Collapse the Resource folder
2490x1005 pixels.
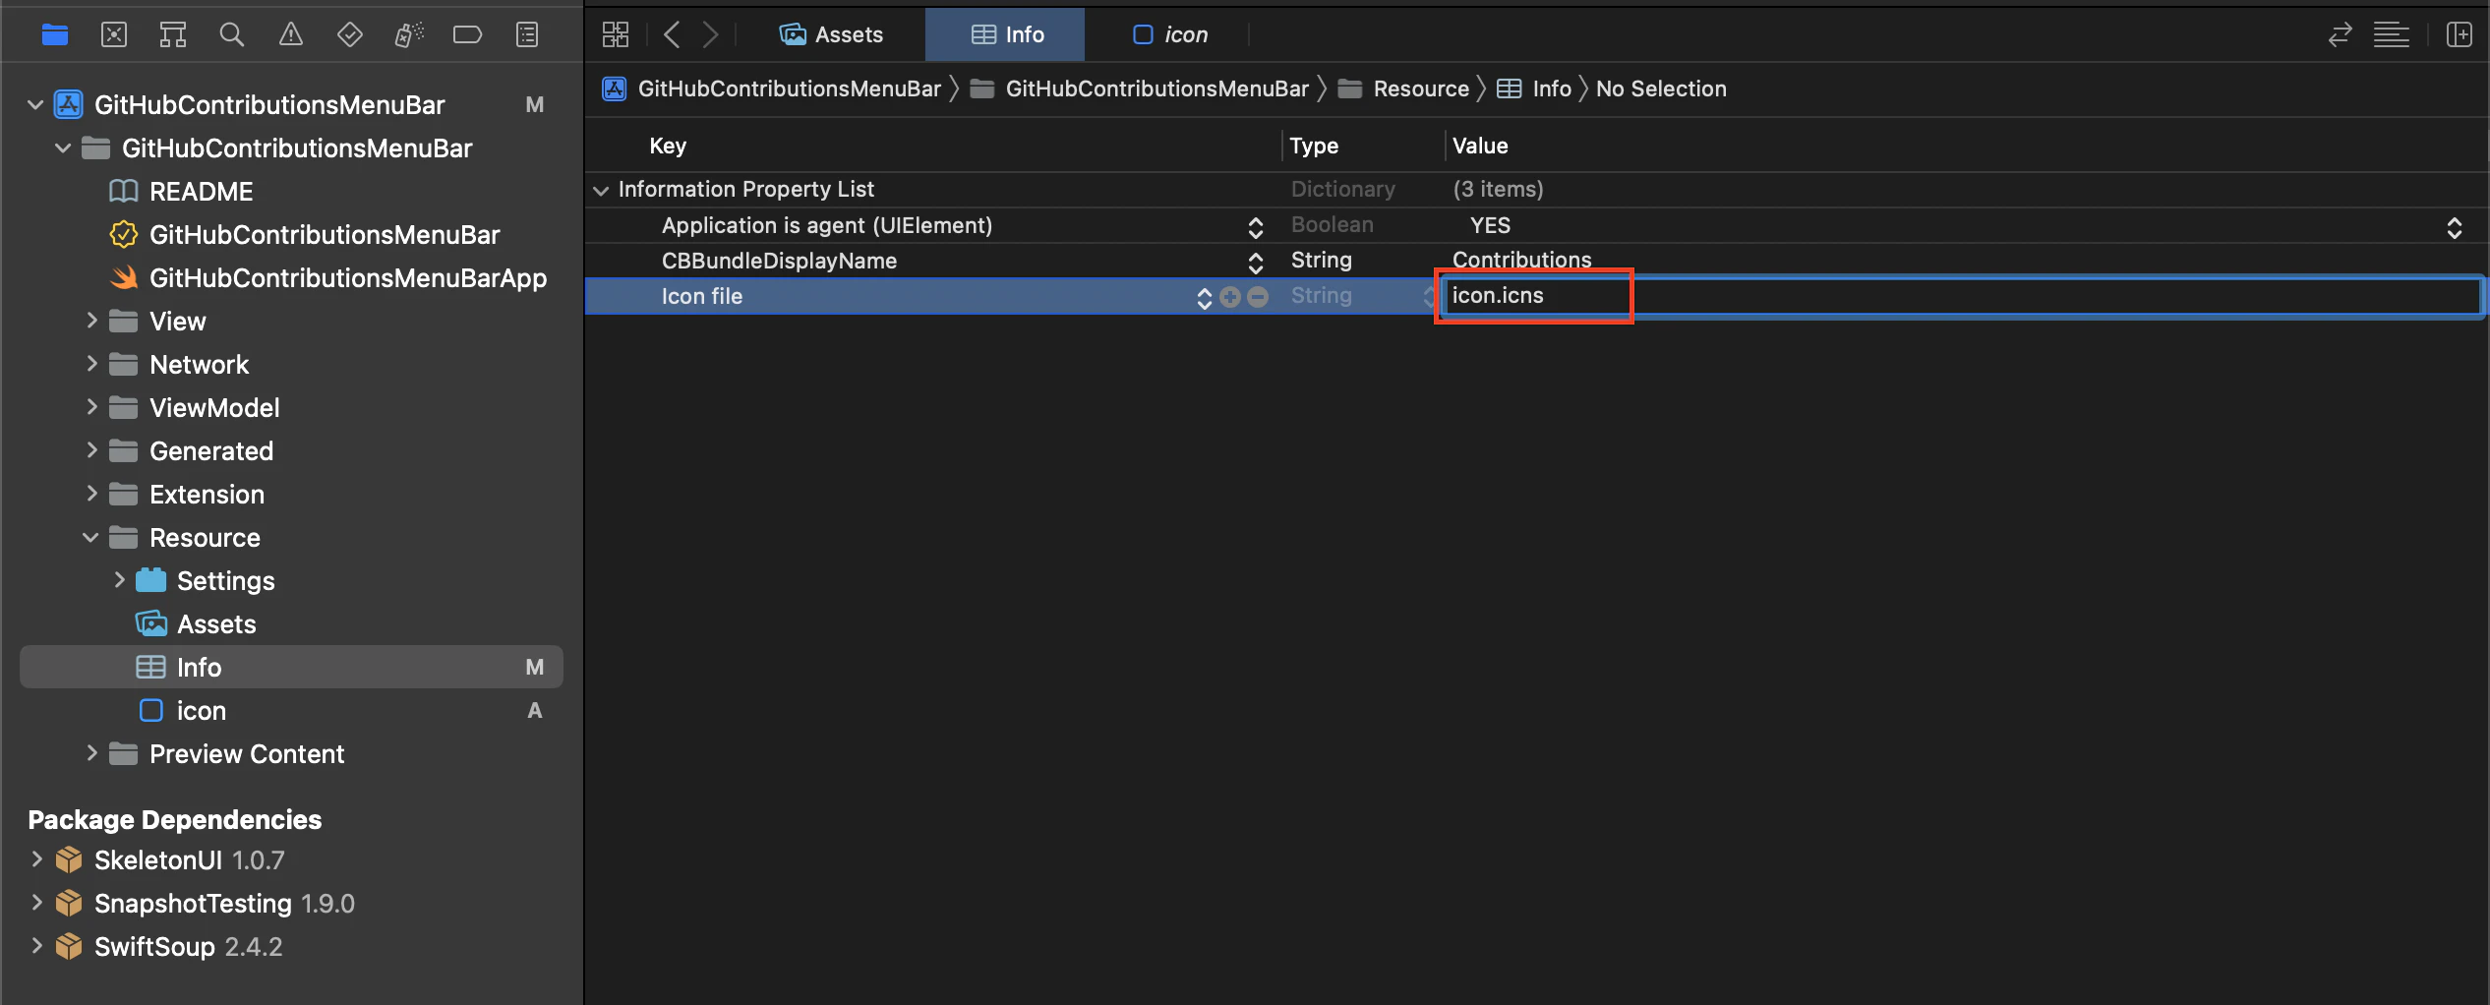pyautogui.click(x=90, y=538)
